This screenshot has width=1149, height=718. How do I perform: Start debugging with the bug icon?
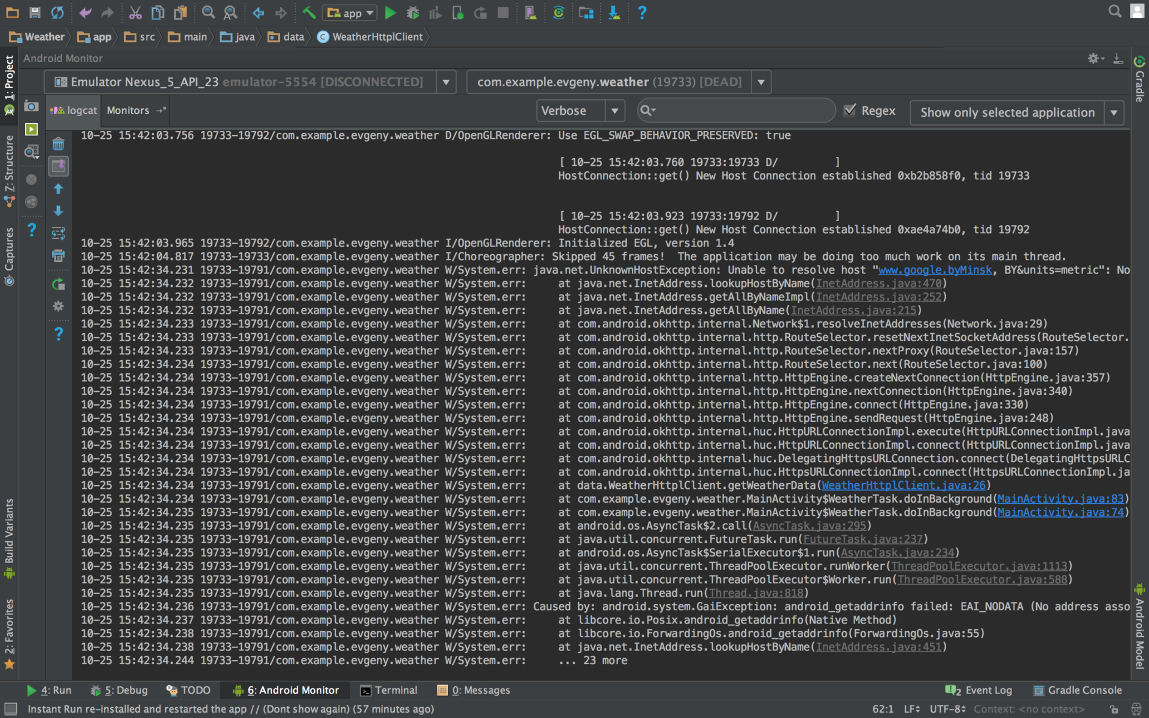[x=412, y=13]
